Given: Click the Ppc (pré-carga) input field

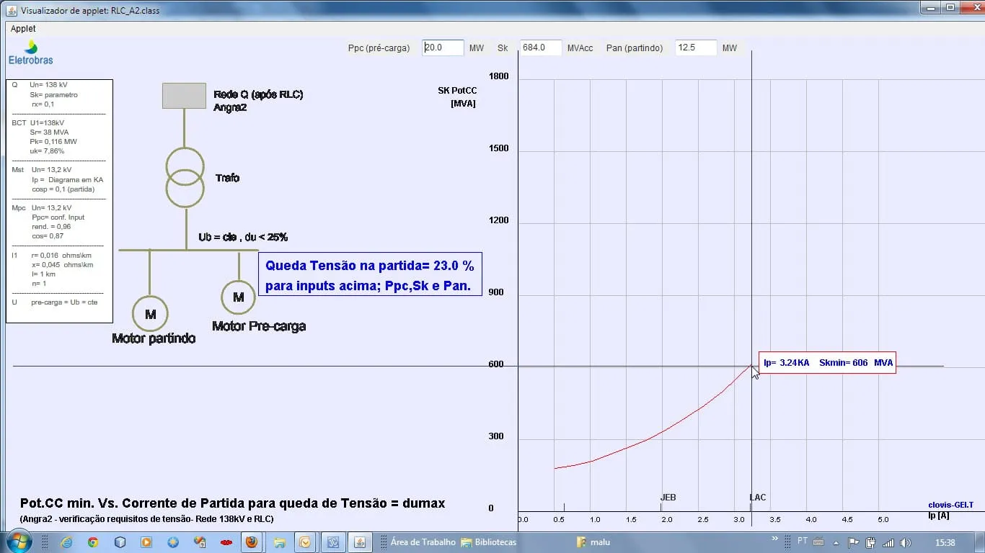Looking at the screenshot, I should [443, 48].
